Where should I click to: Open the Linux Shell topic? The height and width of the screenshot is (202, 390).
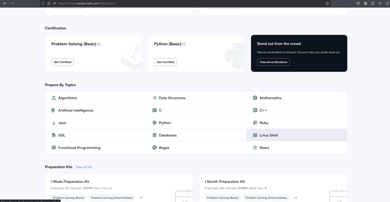point(297,135)
